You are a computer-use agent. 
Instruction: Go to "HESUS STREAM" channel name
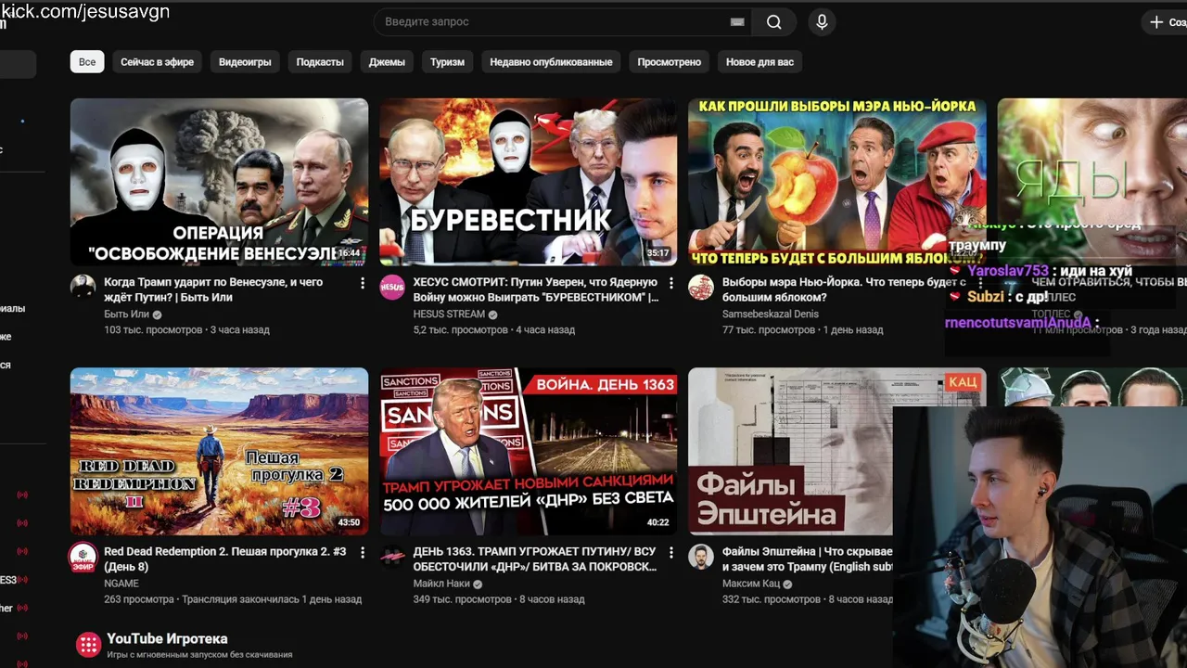449,315
